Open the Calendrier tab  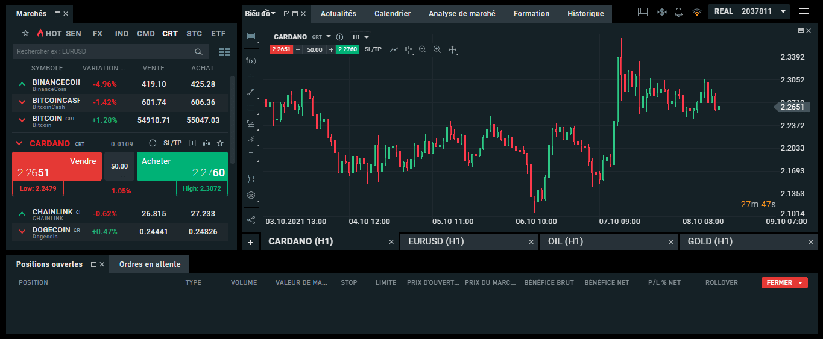[x=393, y=13]
